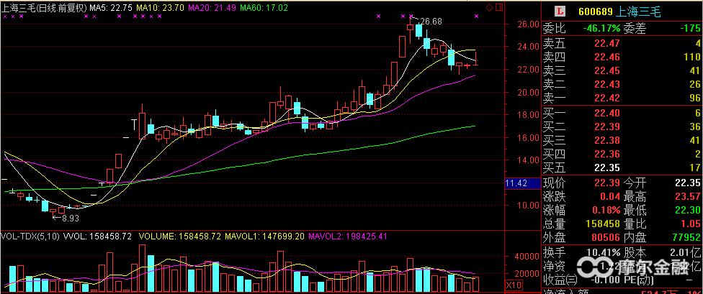Click the 涨幅 value 0.18%
Viewport: 703px width, 294px height.
coord(605,211)
